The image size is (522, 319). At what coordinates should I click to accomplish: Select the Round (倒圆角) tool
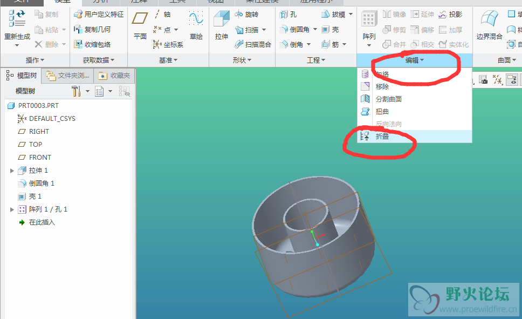[294, 29]
